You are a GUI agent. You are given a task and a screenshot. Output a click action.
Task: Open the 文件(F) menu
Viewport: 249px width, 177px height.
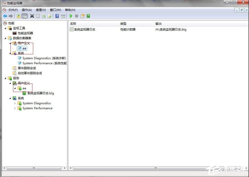click(x=13, y=10)
